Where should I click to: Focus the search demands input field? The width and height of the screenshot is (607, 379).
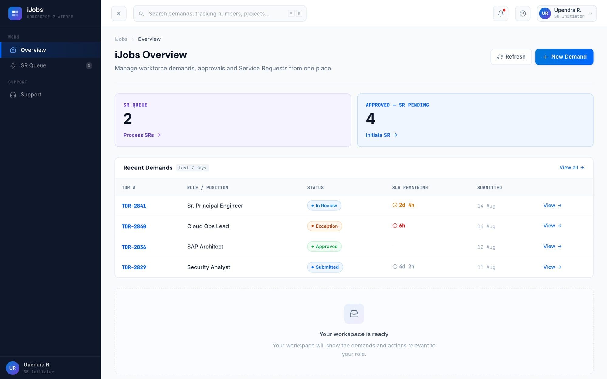[219, 14]
